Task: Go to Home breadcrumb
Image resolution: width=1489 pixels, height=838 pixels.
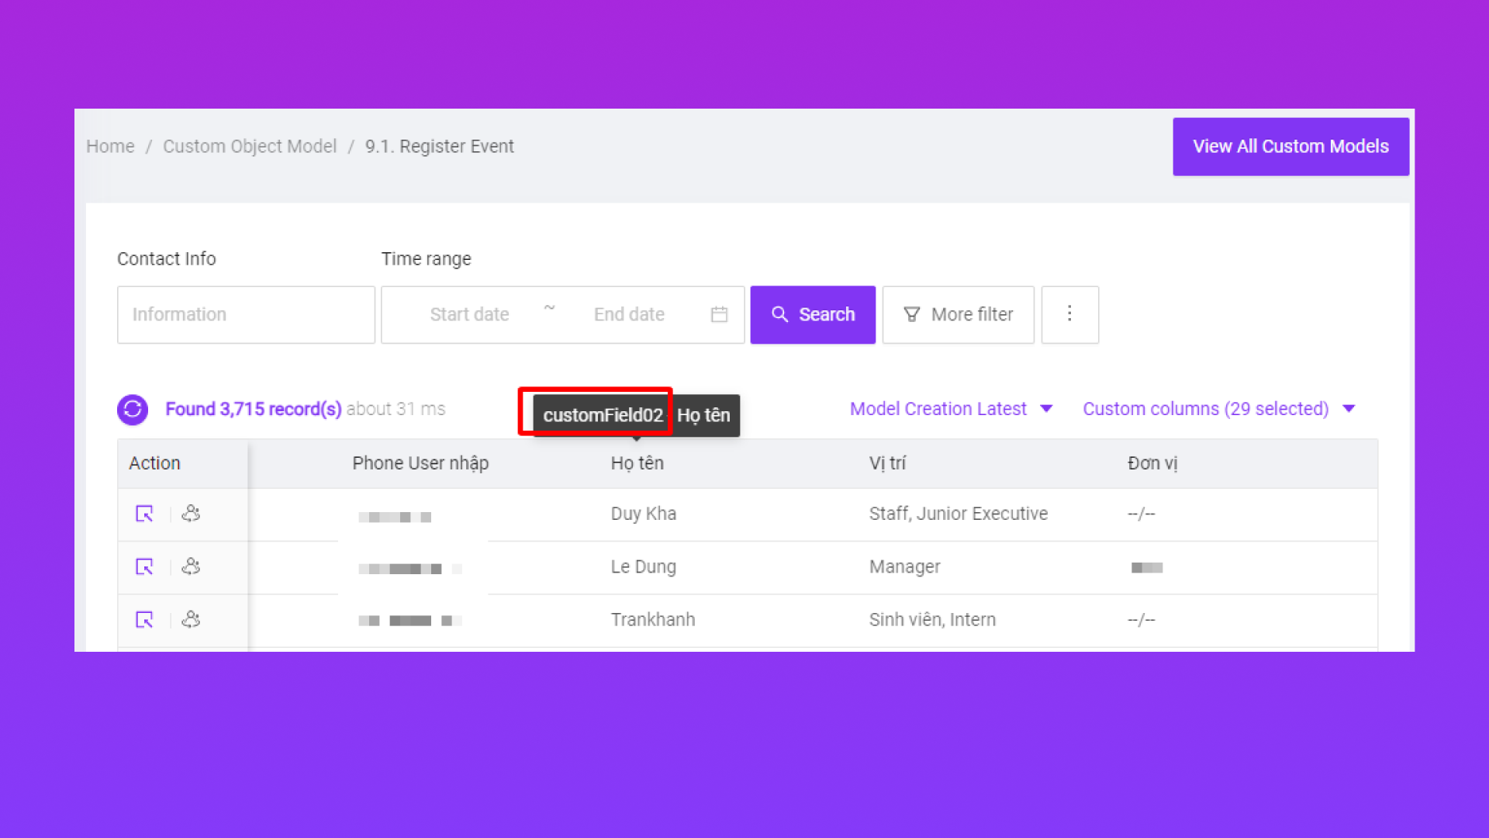Action: tap(110, 147)
